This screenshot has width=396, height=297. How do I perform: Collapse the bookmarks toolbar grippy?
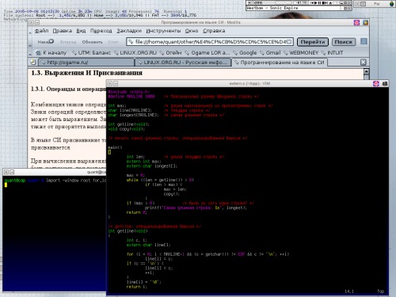point(30,53)
